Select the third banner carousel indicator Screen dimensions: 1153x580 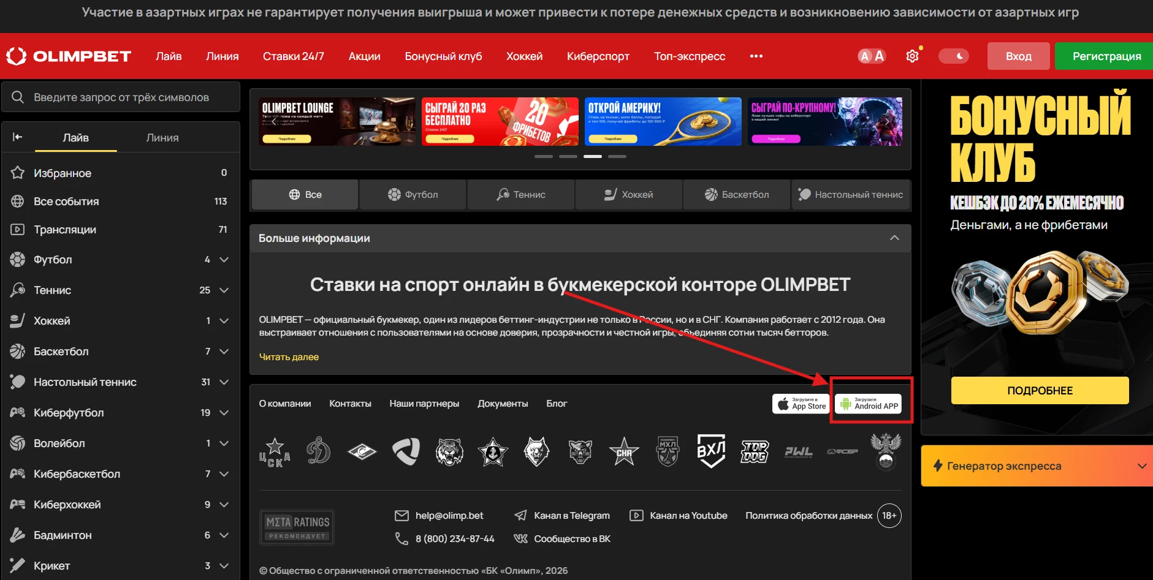[x=593, y=157]
